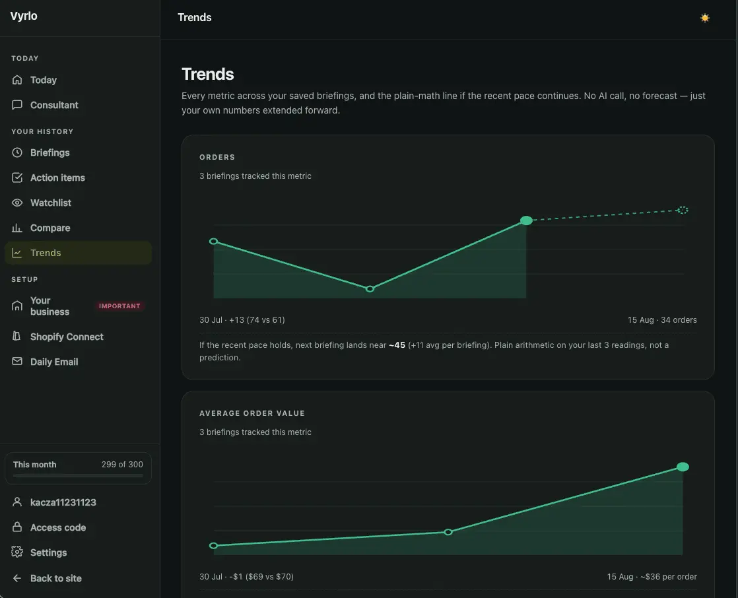Click the Average Order Value middle point
This screenshot has height=598, width=738.
click(448, 532)
